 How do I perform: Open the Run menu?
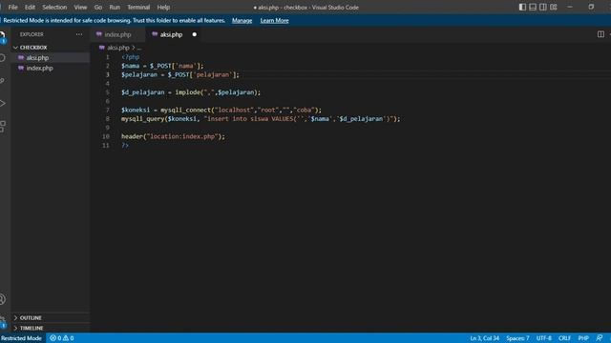pos(115,7)
